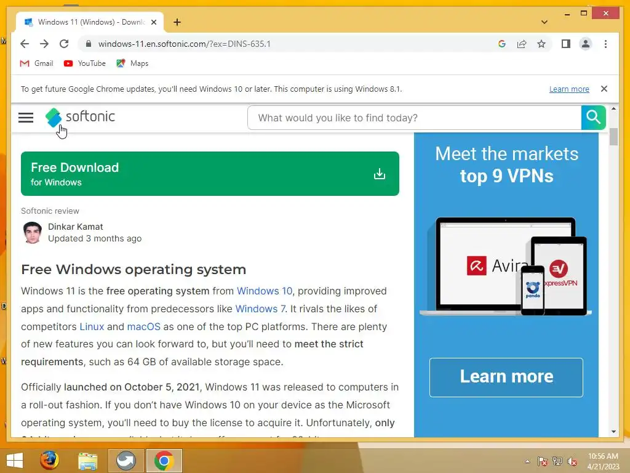The width and height of the screenshot is (630, 473).
Task: Open a new tab with plus button
Action: (x=177, y=22)
